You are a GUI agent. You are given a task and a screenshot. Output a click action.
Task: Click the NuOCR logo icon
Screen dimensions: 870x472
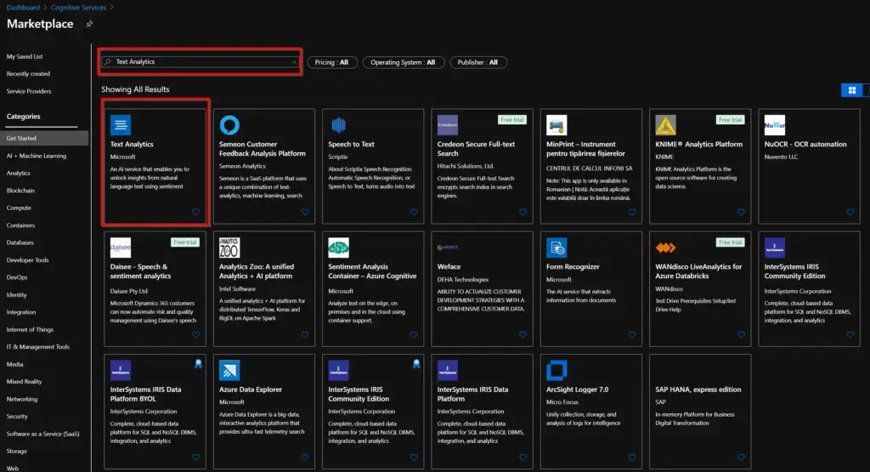click(x=775, y=125)
